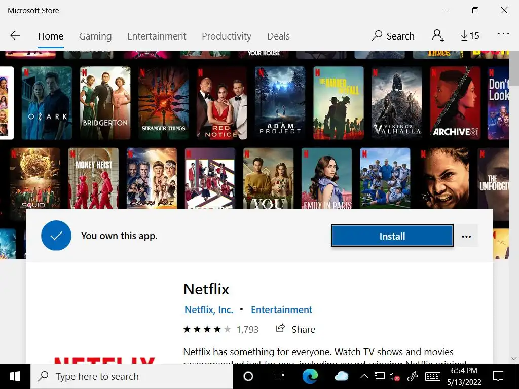Click the sign-in account icon

pyautogui.click(x=438, y=35)
